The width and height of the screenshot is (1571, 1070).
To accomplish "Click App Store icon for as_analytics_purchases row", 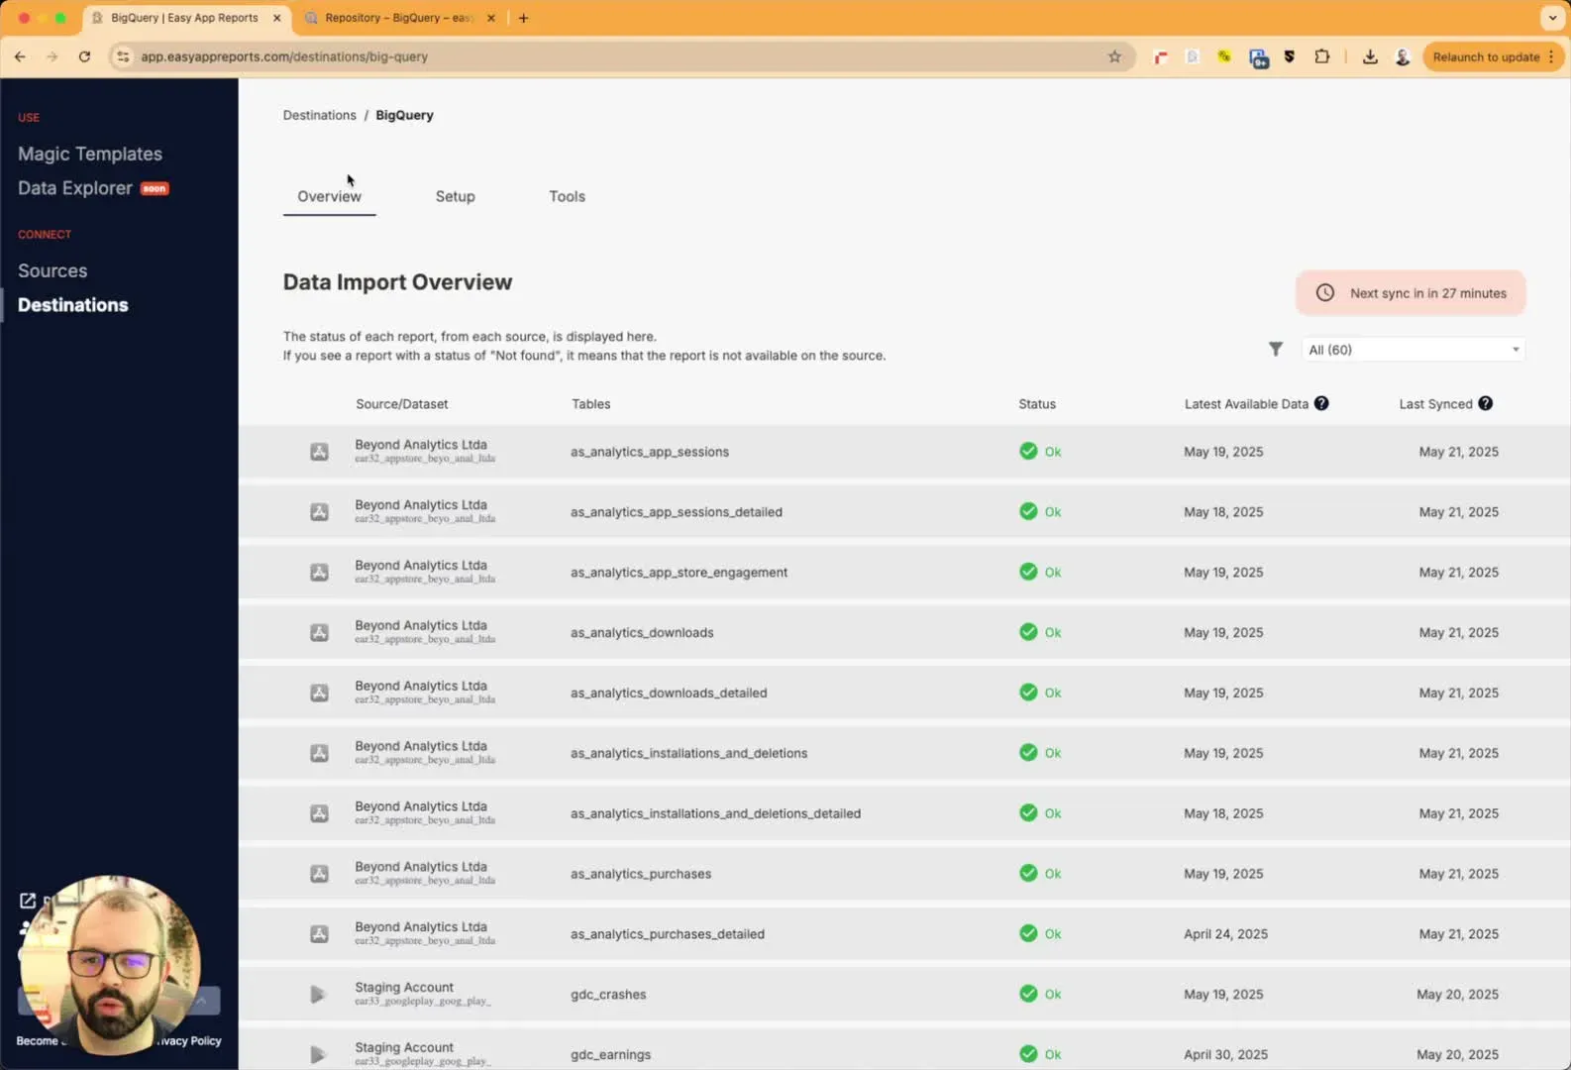I will pyautogui.click(x=319, y=874).
